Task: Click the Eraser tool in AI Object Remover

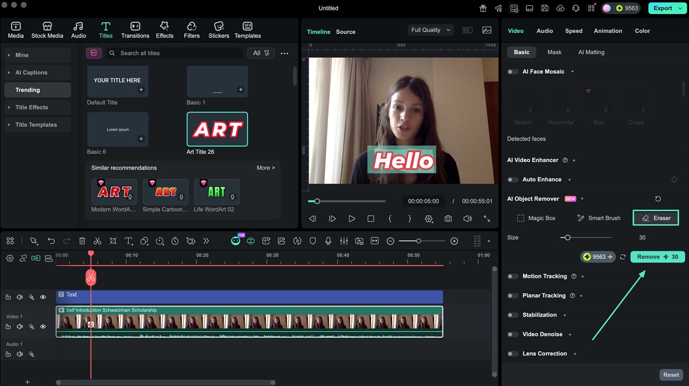Action: (656, 217)
